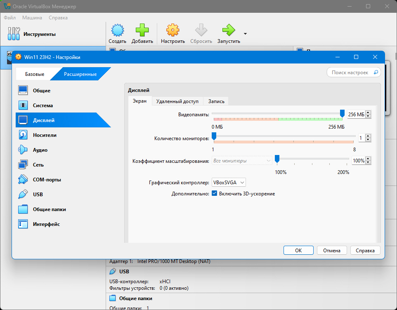Image resolution: width=397 pixels, height=310 pixels.
Task: Switch to the Удаленный доступ tab
Action: (x=177, y=101)
